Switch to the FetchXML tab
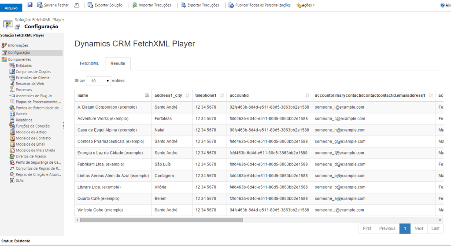The image size is (451, 249). click(89, 63)
